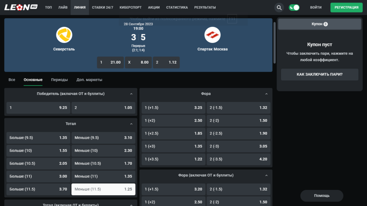
Task: Click the Северсталь team name
Action: 64,49
